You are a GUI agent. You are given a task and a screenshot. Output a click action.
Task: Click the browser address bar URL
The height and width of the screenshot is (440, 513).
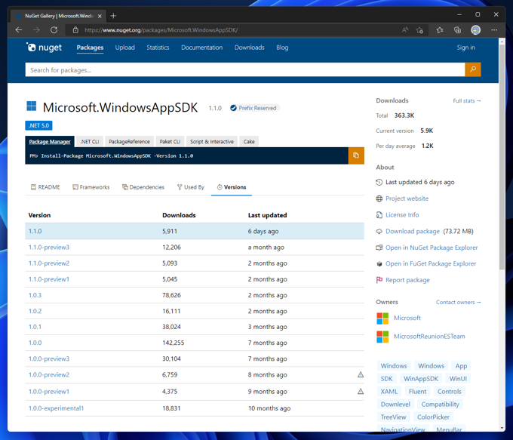click(x=161, y=30)
